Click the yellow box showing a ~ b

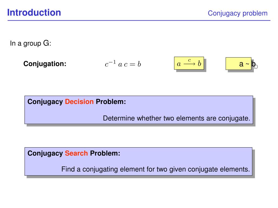click(x=238, y=63)
